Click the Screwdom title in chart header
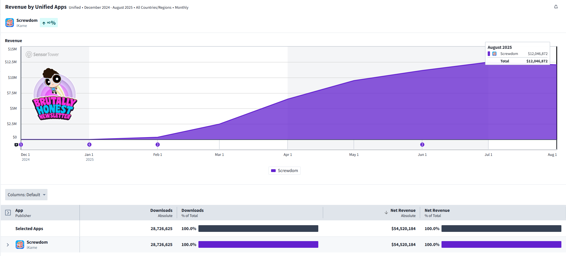Screen dimensions: 566x256 pyautogui.click(x=27, y=20)
